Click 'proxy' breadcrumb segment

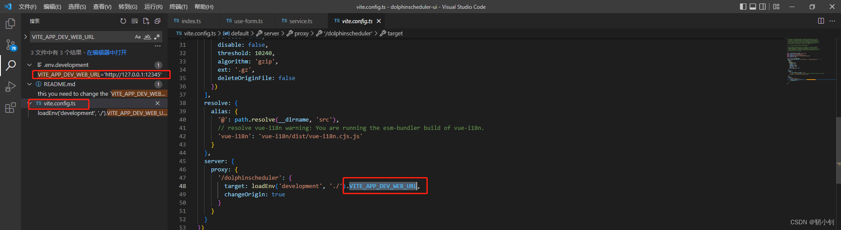[x=301, y=33]
